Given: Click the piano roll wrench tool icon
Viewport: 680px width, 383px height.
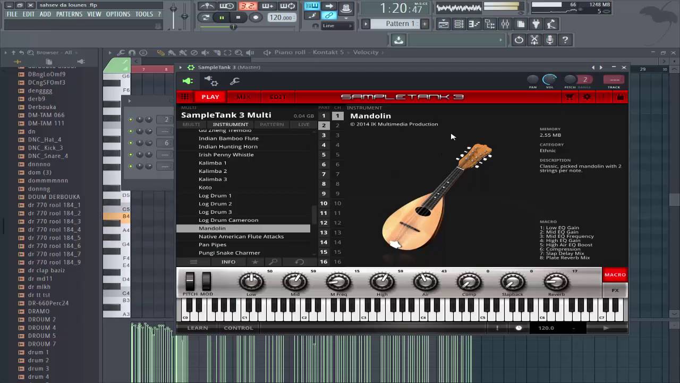Looking at the screenshot, I should [x=121, y=53].
